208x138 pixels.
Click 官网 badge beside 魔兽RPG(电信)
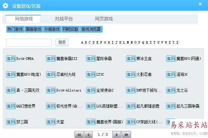(x=11, y=74)
